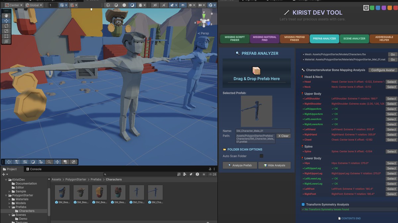
Task: Open the Scene Analyzer tab
Action: [x=354, y=38]
